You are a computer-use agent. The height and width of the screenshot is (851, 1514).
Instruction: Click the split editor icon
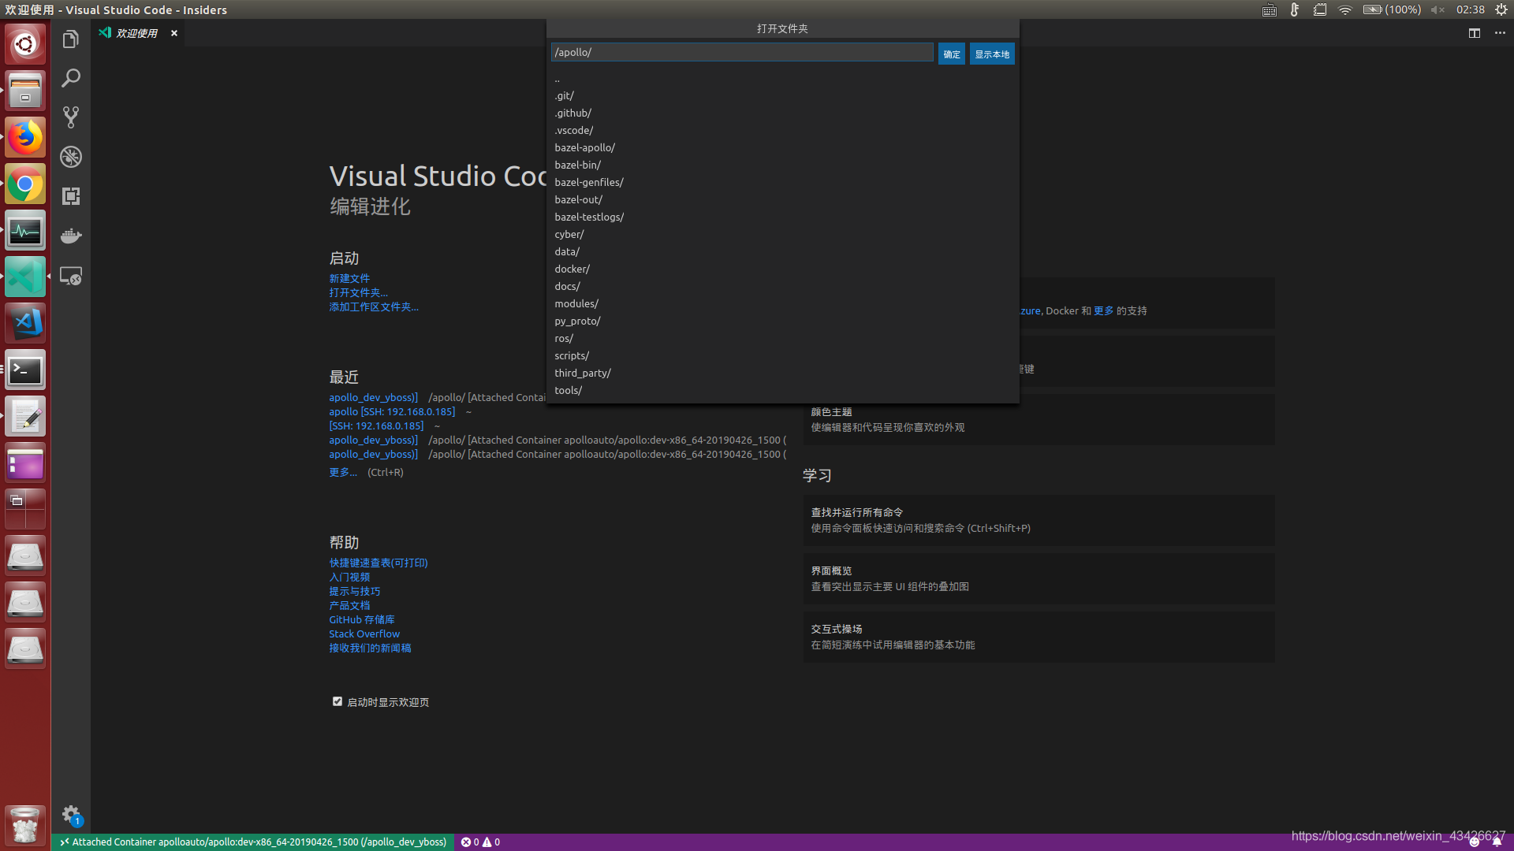[1474, 33]
